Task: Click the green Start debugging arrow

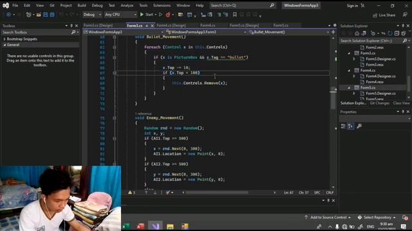Action: [x=142, y=15]
